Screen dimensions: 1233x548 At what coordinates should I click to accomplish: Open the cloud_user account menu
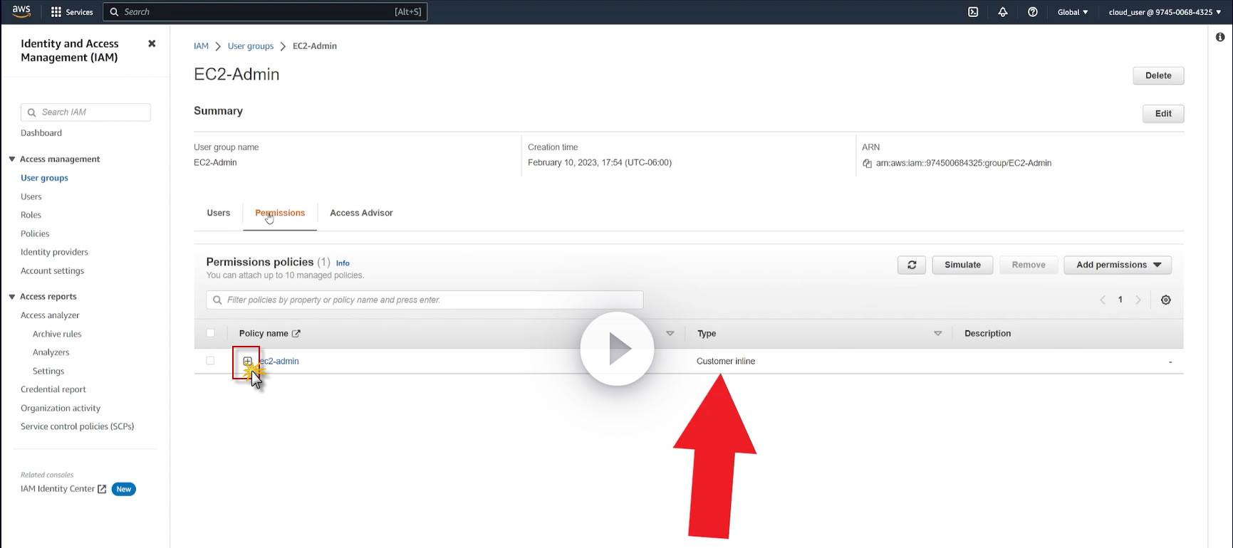tap(1165, 12)
